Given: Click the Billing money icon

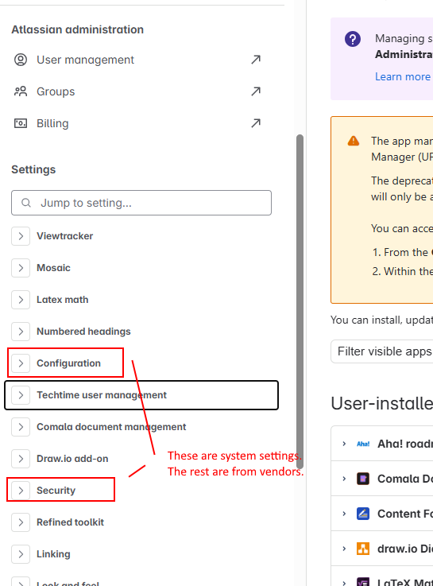Looking at the screenshot, I should pos(21,123).
